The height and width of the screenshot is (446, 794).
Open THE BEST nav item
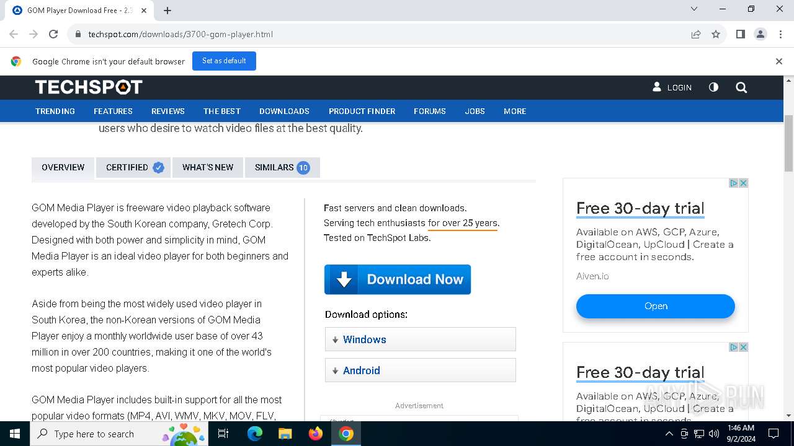pyautogui.click(x=222, y=111)
